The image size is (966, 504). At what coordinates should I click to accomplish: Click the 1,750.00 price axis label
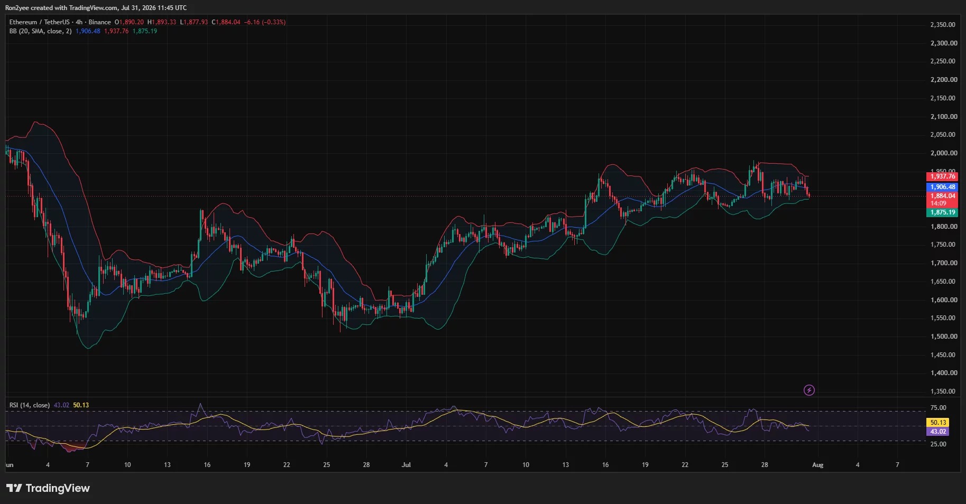[x=944, y=245]
